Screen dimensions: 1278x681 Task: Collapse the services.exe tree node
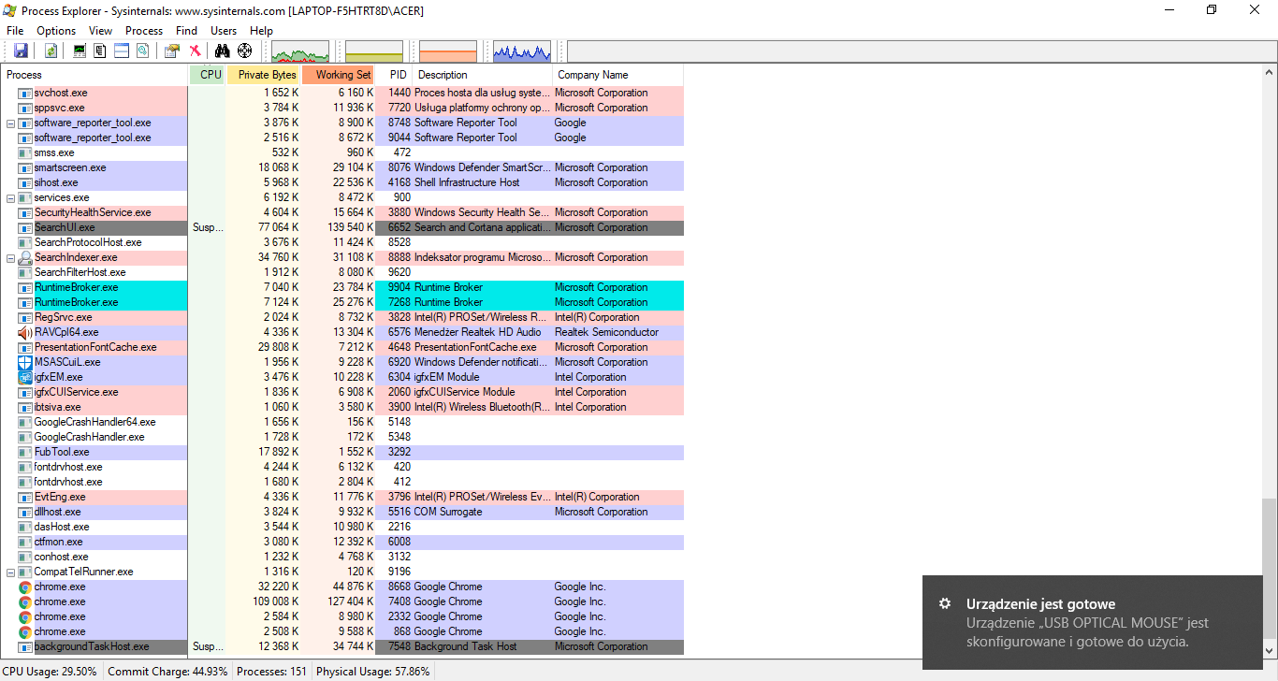(x=10, y=197)
